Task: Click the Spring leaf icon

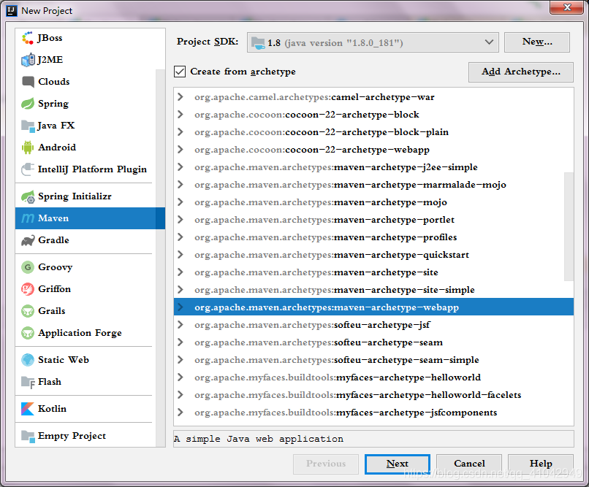Action: (28, 103)
